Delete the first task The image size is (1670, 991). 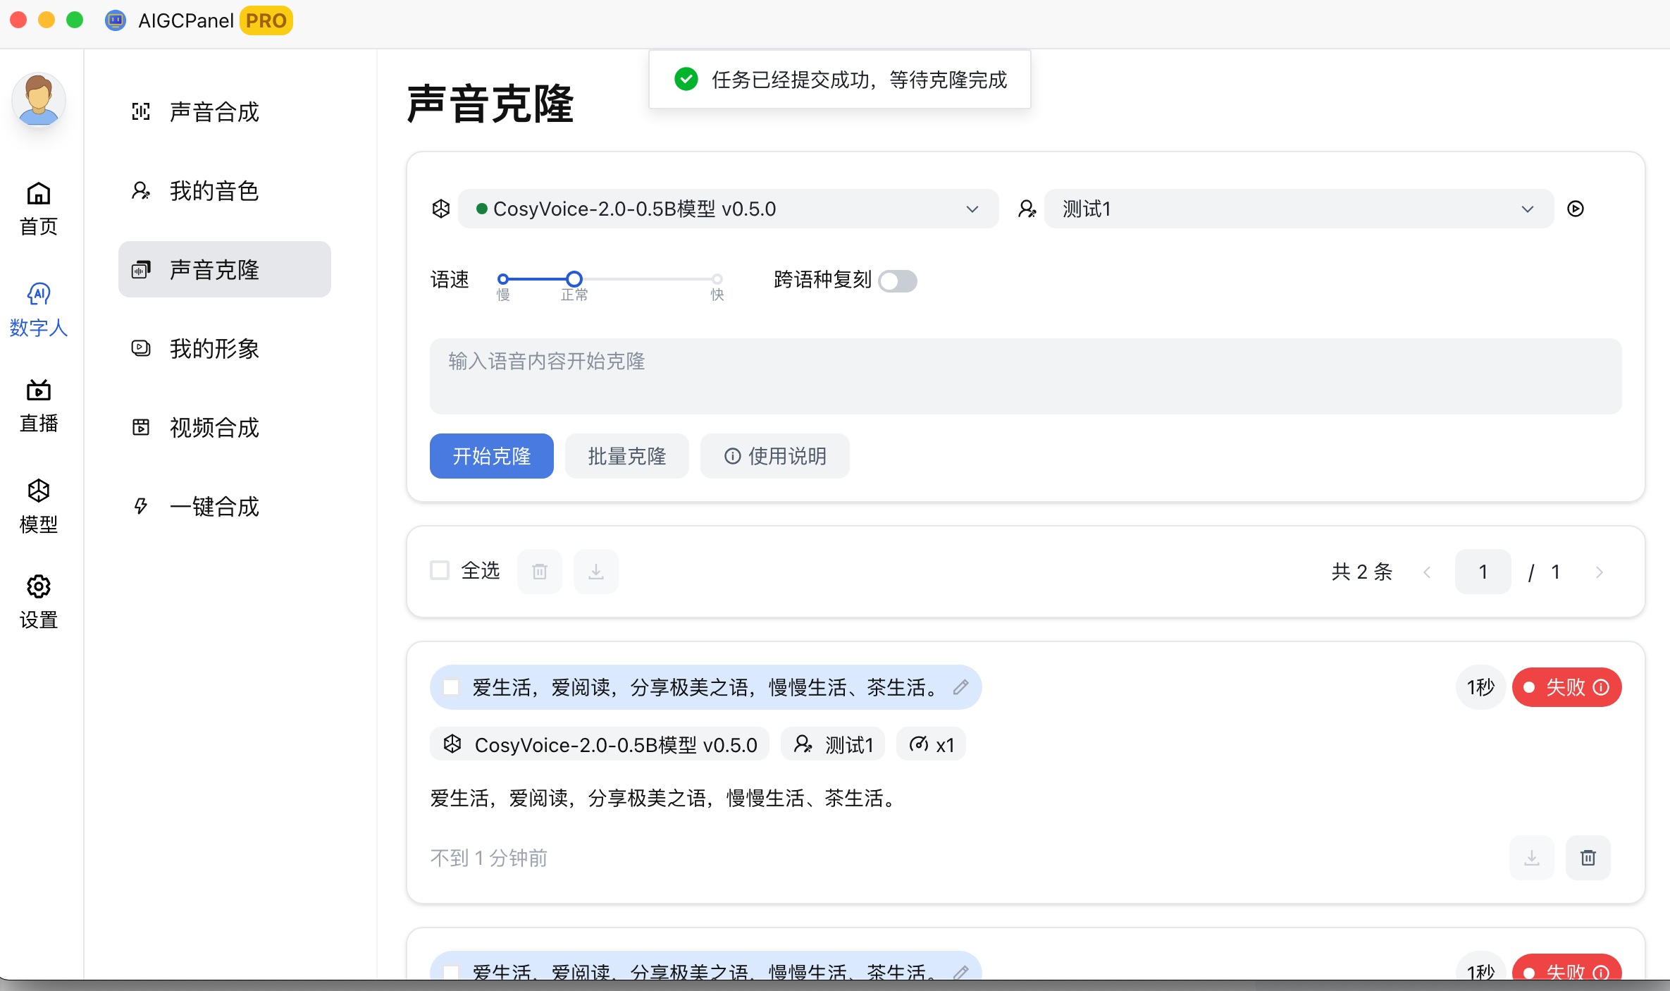point(1588,858)
